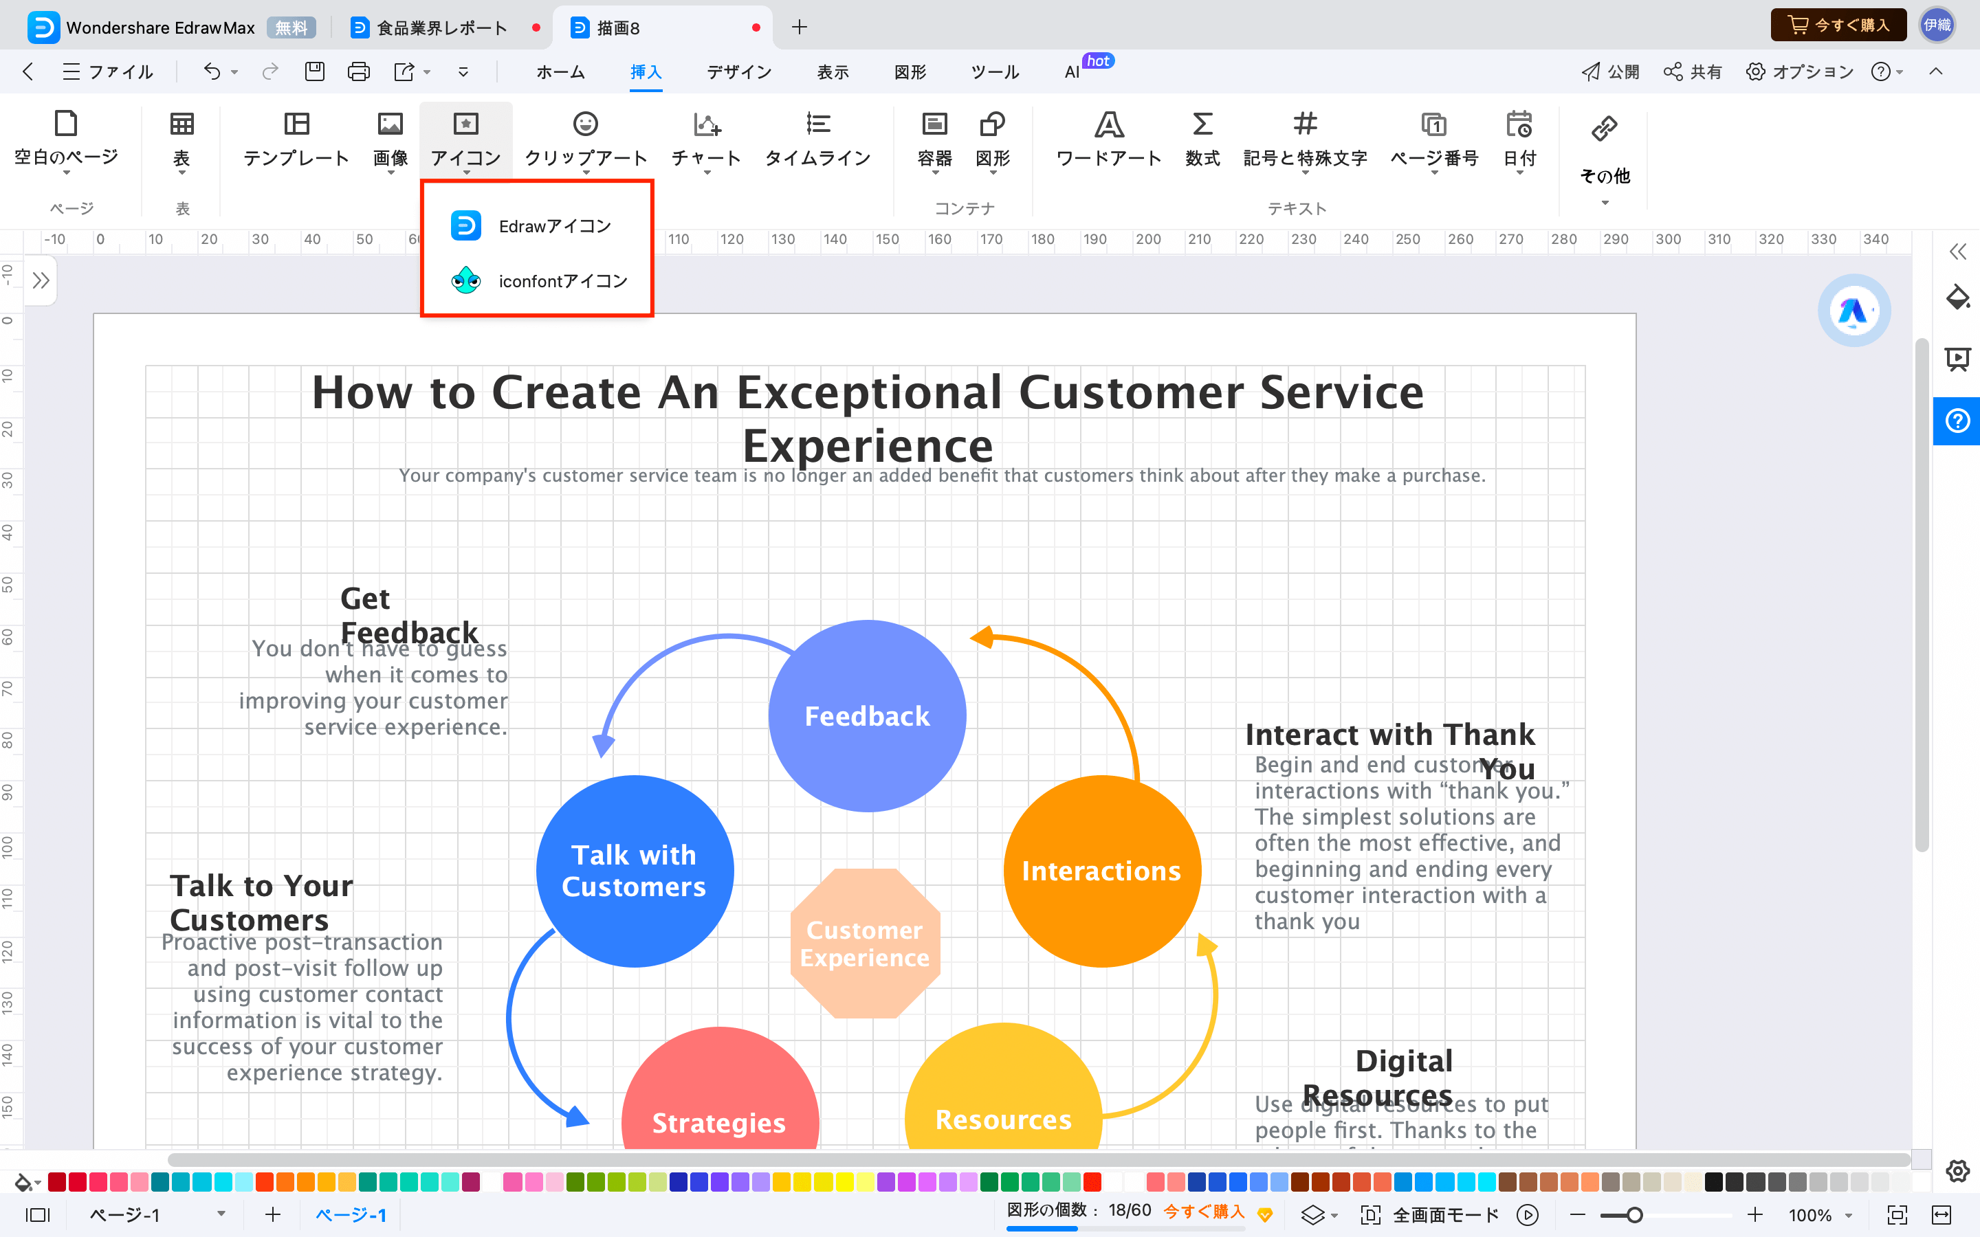Switch to the 表示 ribbon tab

pos(833,72)
